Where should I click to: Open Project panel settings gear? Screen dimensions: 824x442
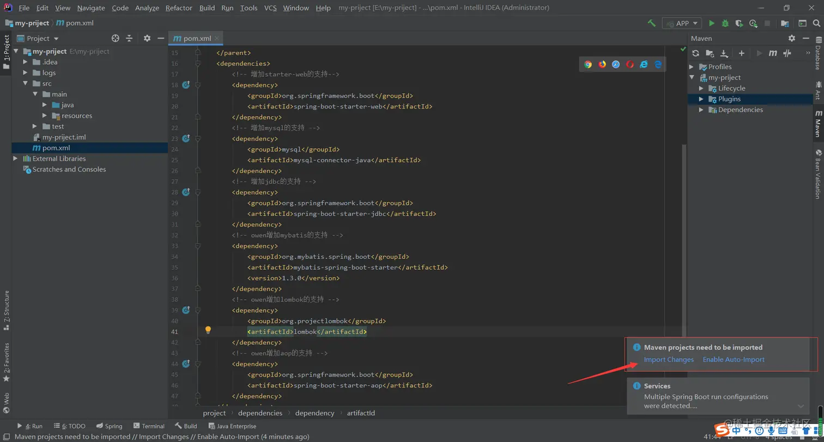147,38
